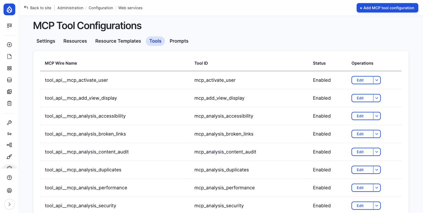Edit the mcp_analysis_performance tool
423x213 pixels.
coord(362,188)
